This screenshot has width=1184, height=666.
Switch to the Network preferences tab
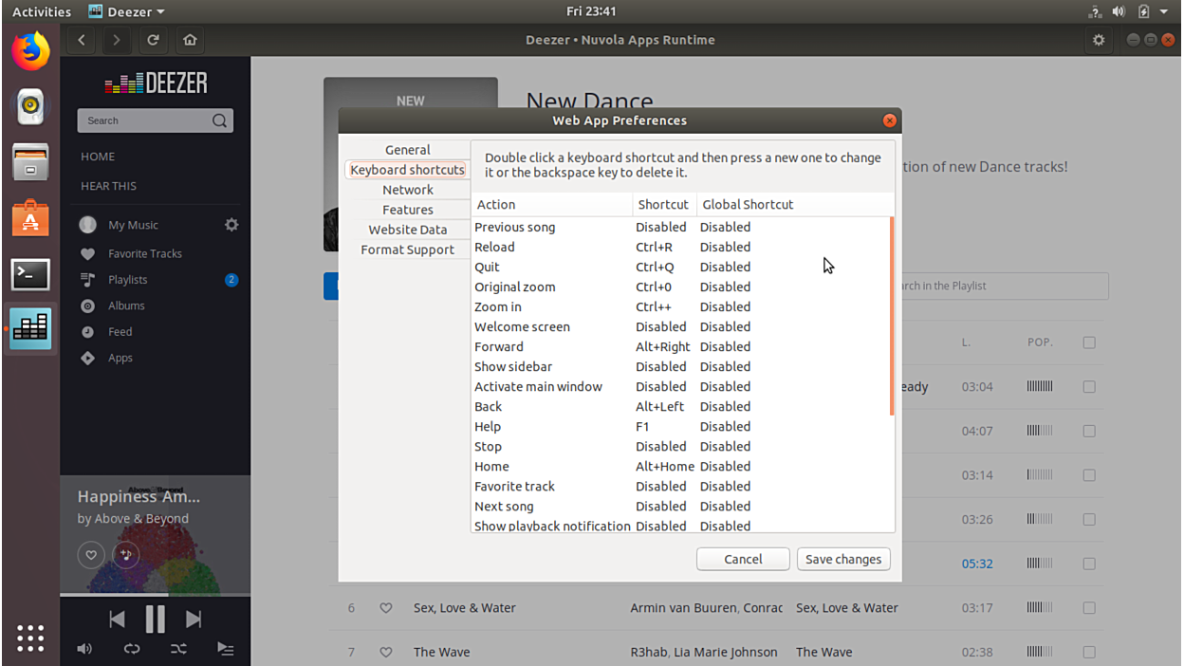pyautogui.click(x=407, y=190)
